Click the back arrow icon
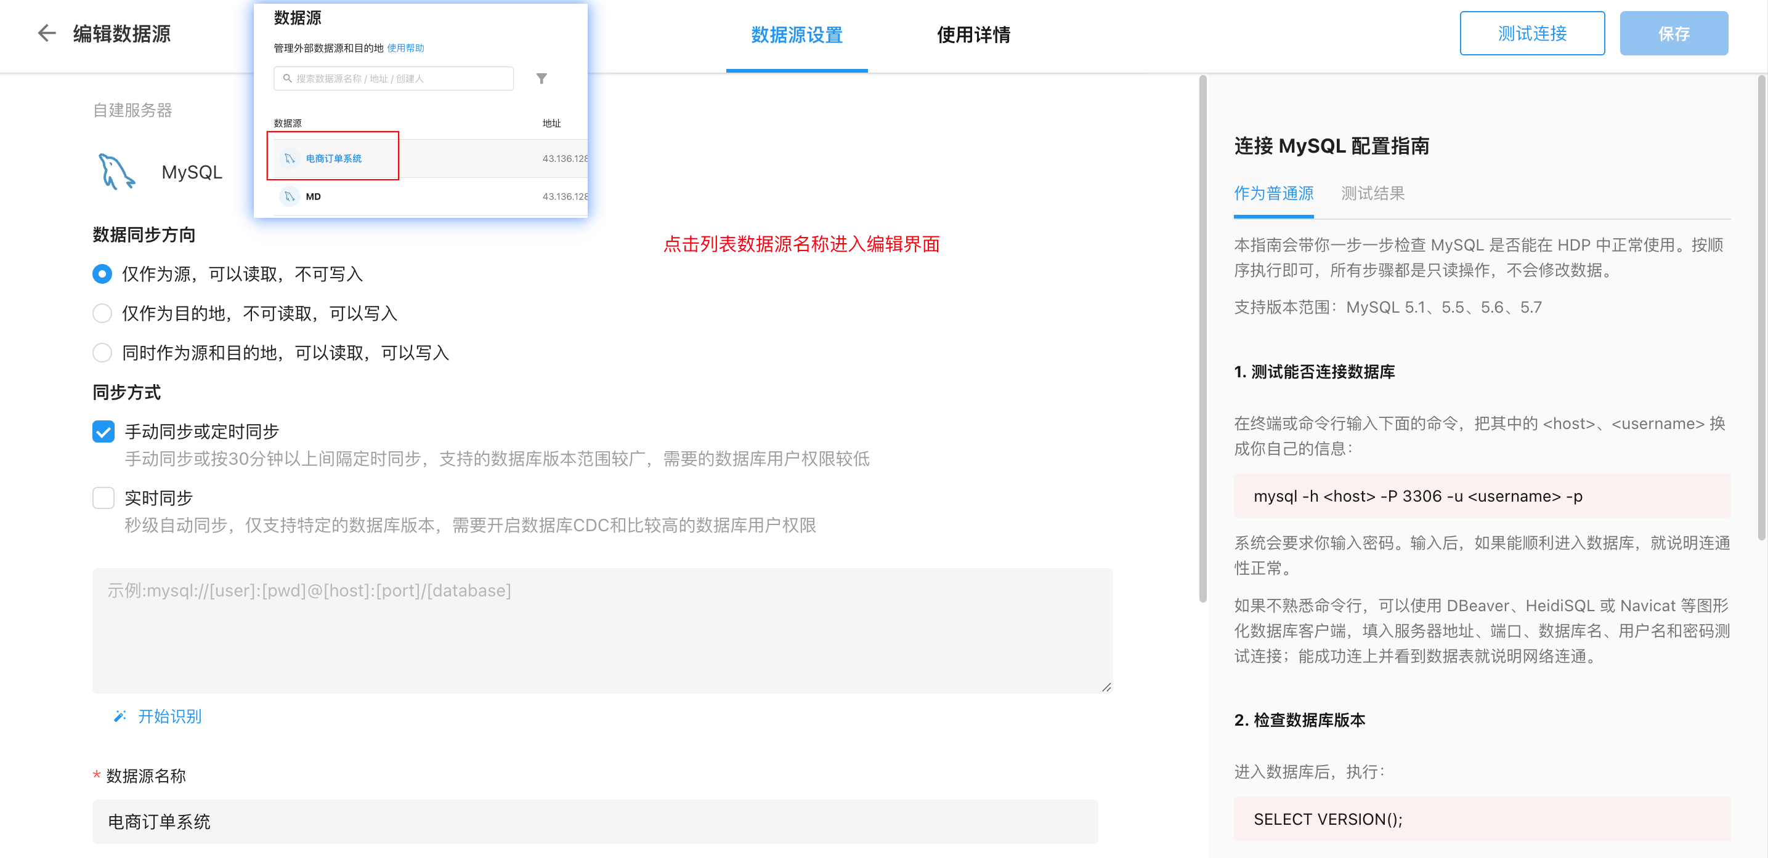 [46, 33]
